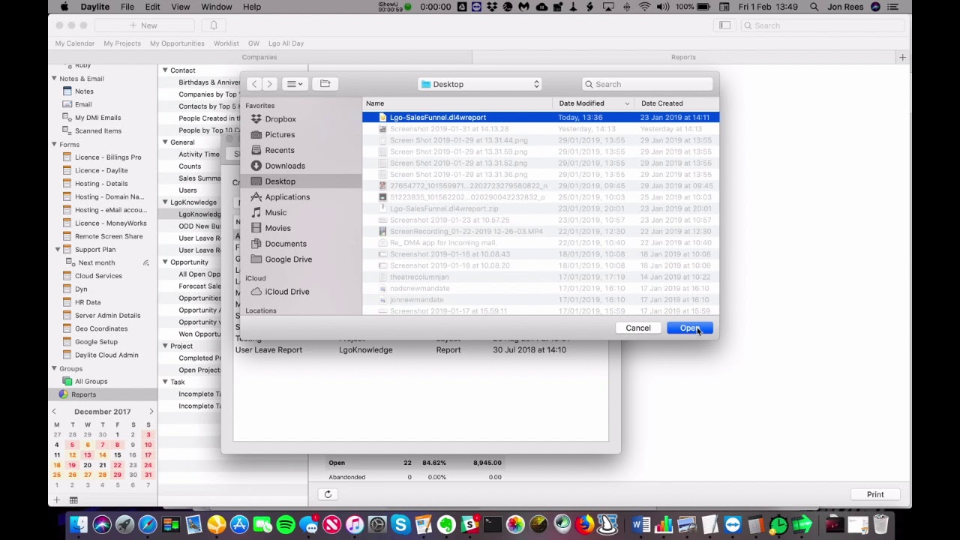Show the previous month in the mini calendar
Image resolution: width=960 pixels, height=540 pixels.
pyautogui.click(x=54, y=412)
